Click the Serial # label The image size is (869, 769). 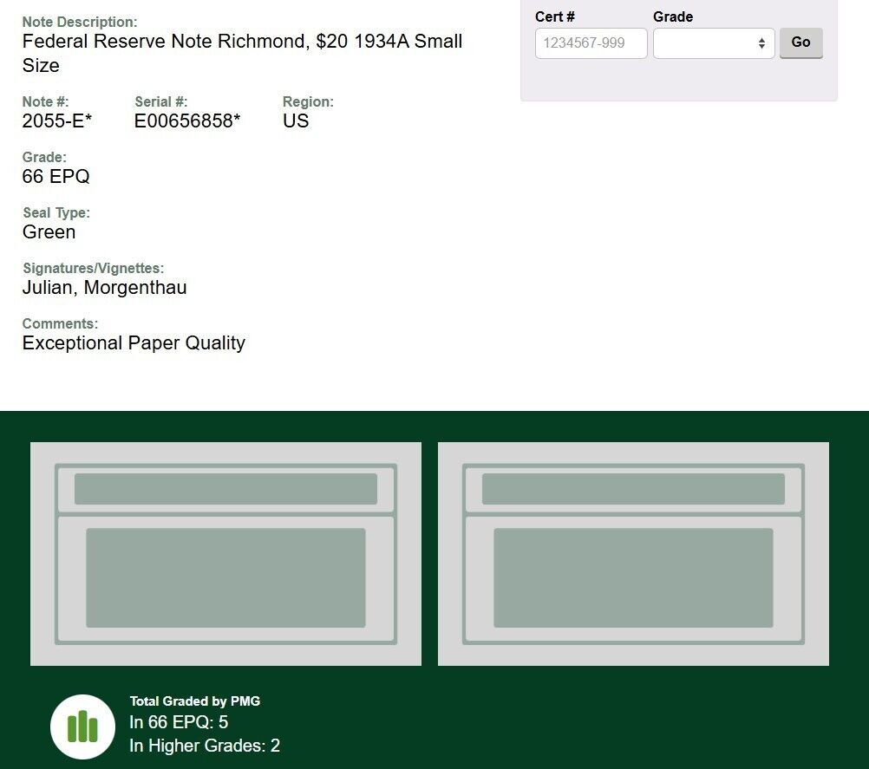161,102
